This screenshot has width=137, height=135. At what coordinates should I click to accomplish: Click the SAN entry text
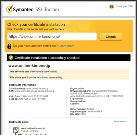[35, 91]
